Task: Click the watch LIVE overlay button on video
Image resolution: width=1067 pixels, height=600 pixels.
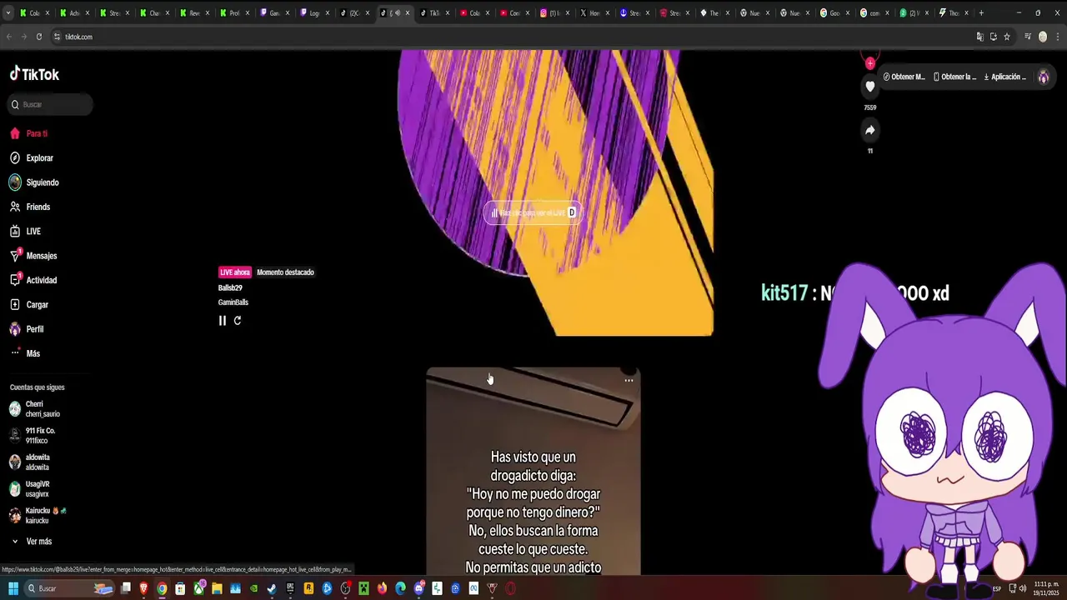Action: (533, 212)
